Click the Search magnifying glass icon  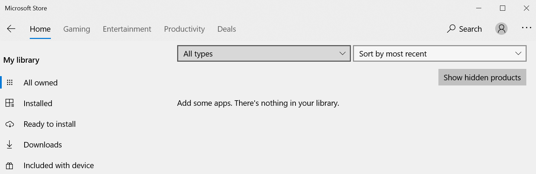(451, 29)
